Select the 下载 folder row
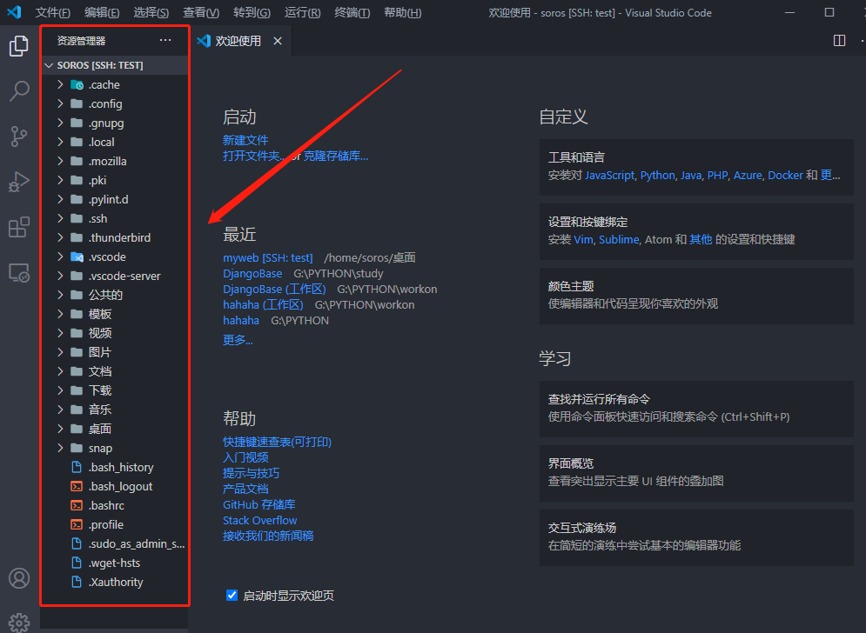The width and height of the screenshot is (866, 633). point(116,390)
